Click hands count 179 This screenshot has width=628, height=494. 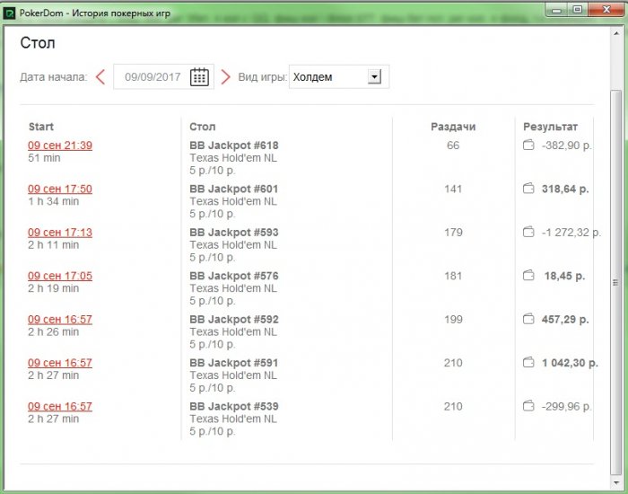click(x=453, y=232)
